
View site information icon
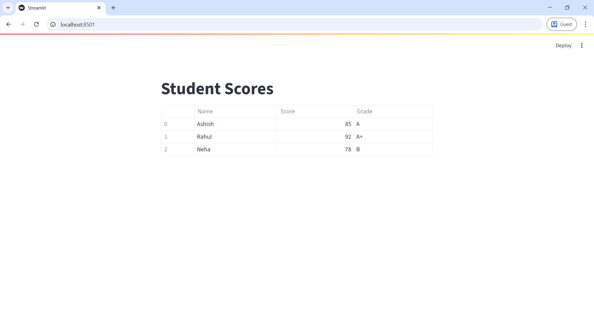[x=53, y=24]
